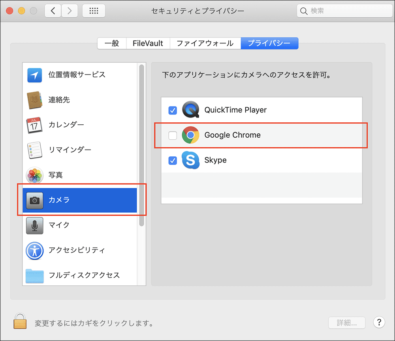Select フルディスクアクセス in the list

point(80,275)
